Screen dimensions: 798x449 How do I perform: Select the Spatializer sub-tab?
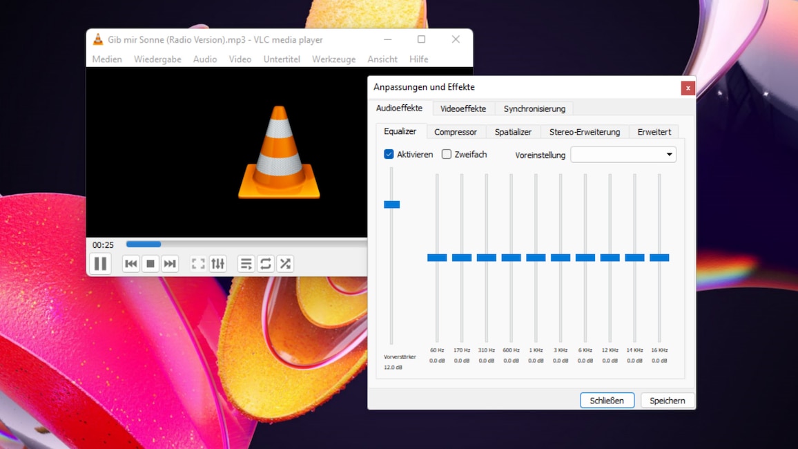point(513,132)
